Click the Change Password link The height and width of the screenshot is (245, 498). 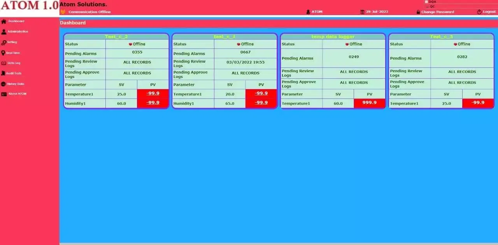point(437,12)
